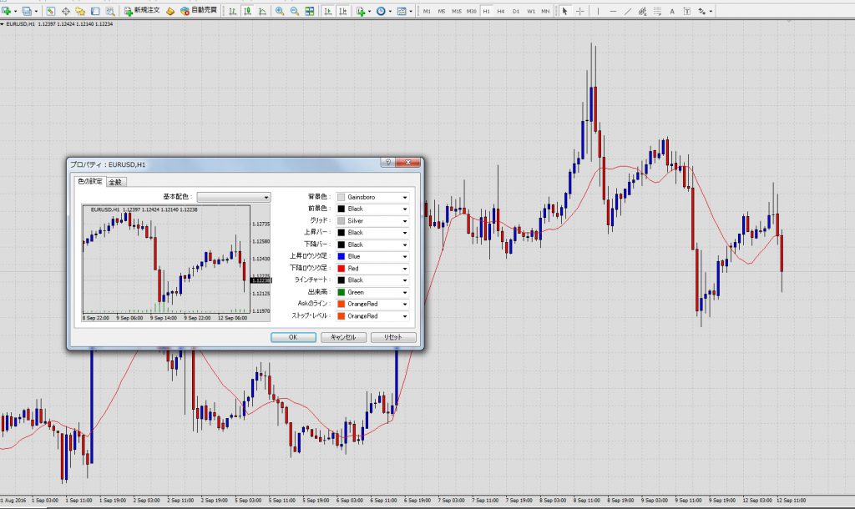This screenshot has width=855, height=509.
Task: Launch MetaEditor with the yellow book icon
Action: (x=170, y=11)
